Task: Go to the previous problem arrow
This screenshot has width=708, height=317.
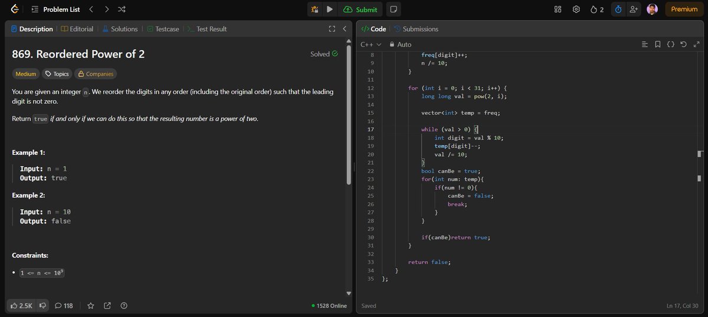Action: pyautogui.click(x=91, y=9)
